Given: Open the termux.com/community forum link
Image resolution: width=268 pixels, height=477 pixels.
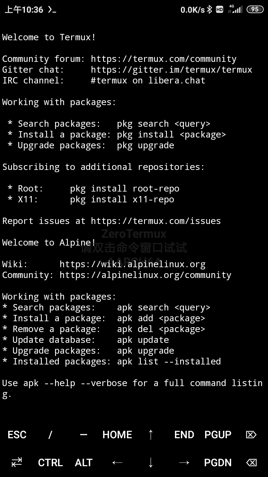Looking at the screenshot, I should (164, 59).
